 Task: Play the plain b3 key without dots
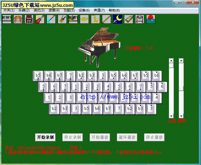coord(65,109)
